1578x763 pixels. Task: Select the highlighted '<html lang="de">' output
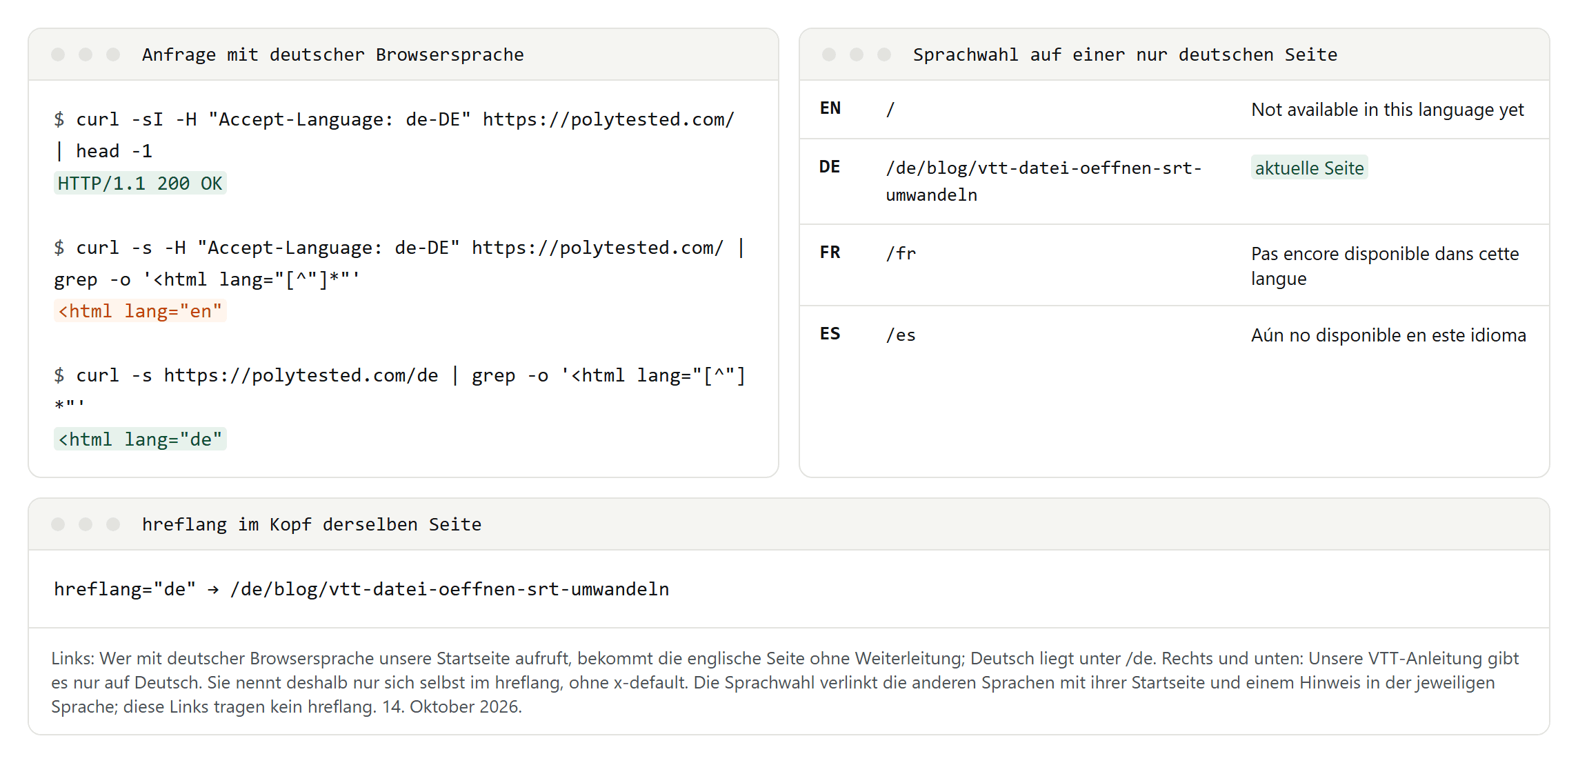tap(140, 439)
